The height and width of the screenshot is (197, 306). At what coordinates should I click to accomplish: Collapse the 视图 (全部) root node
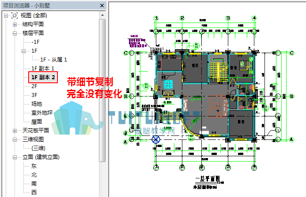[6, 15]
